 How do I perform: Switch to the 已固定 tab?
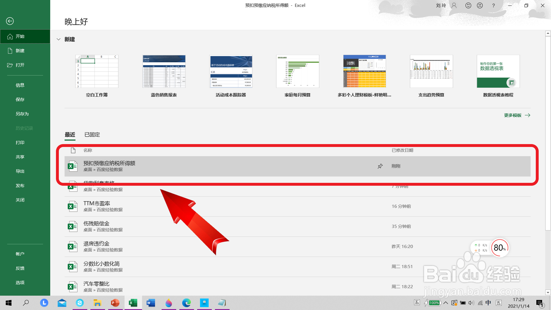(92, 135)
